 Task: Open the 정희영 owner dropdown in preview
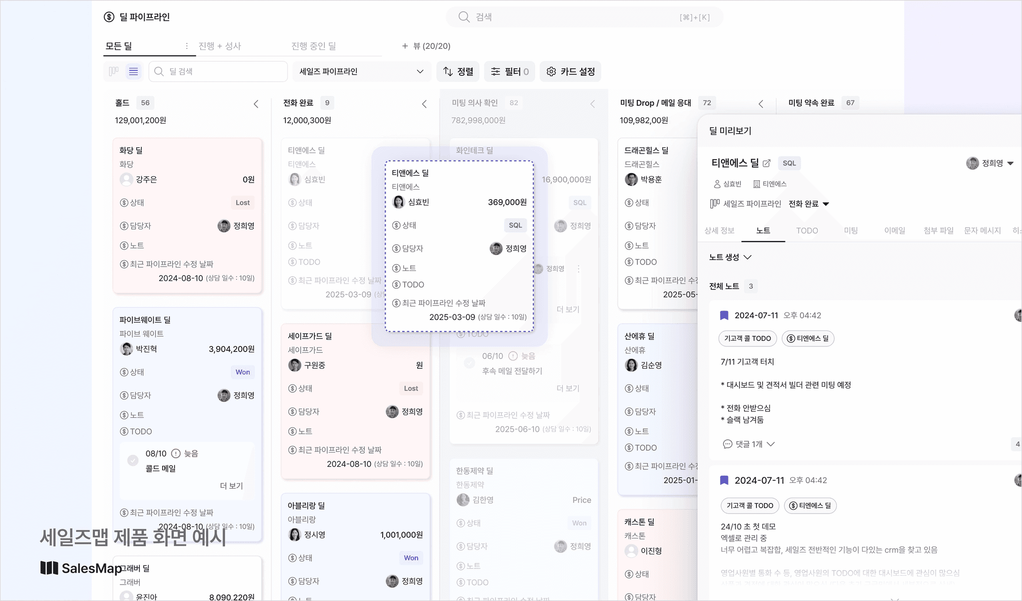[x=990, y=163]
